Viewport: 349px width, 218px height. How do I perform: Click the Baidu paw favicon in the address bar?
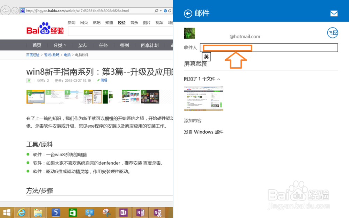22,10
